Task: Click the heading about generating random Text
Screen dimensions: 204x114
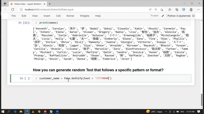Action: point(98,70)
